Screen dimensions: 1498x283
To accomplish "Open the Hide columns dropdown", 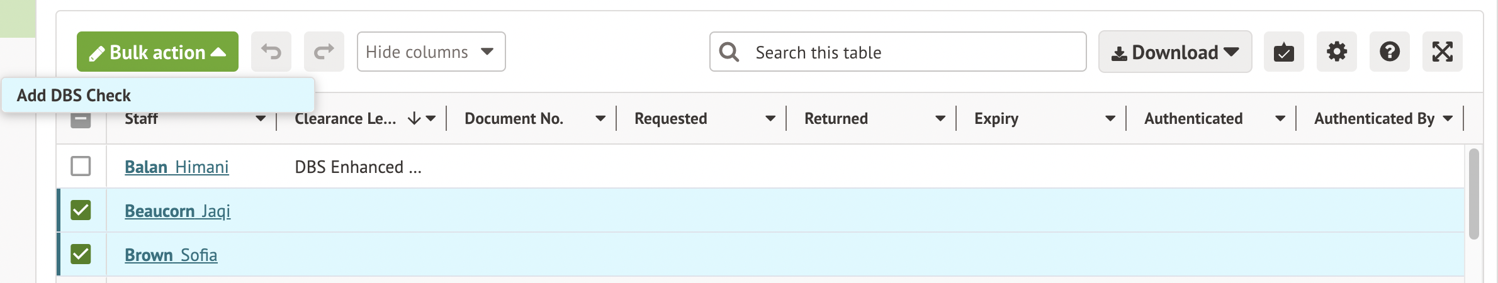I will click(431, 52).
